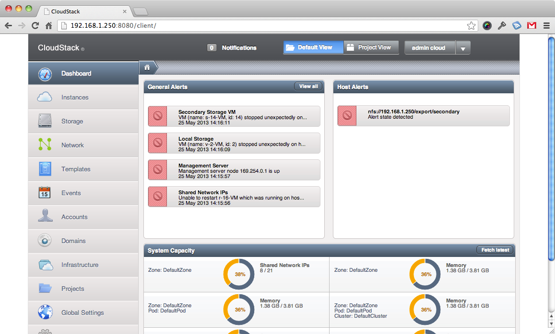This screenshot has width=555, height=334.
Task: Click the browser address bar
Action: (267, 25)
